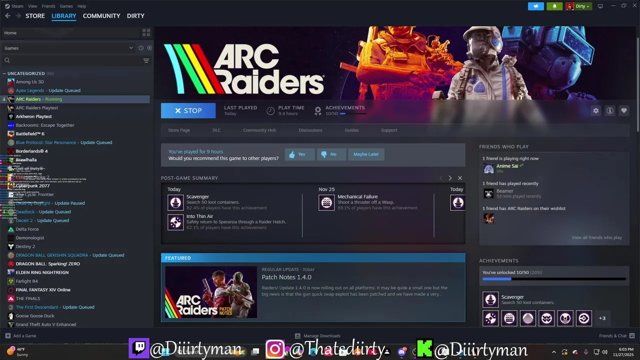Recommend game with Yes button
Viewport: 640px width, 360px height.
point(299,154)
